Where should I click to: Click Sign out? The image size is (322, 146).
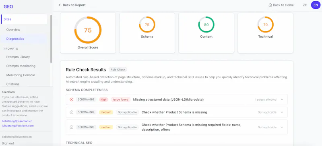click(8, 143)
